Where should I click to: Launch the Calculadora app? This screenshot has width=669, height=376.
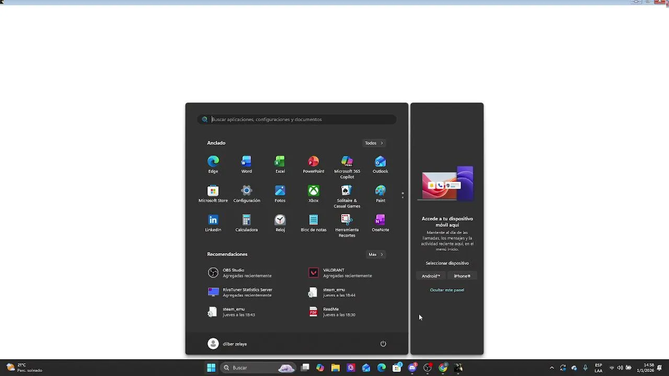pos(246,223)
